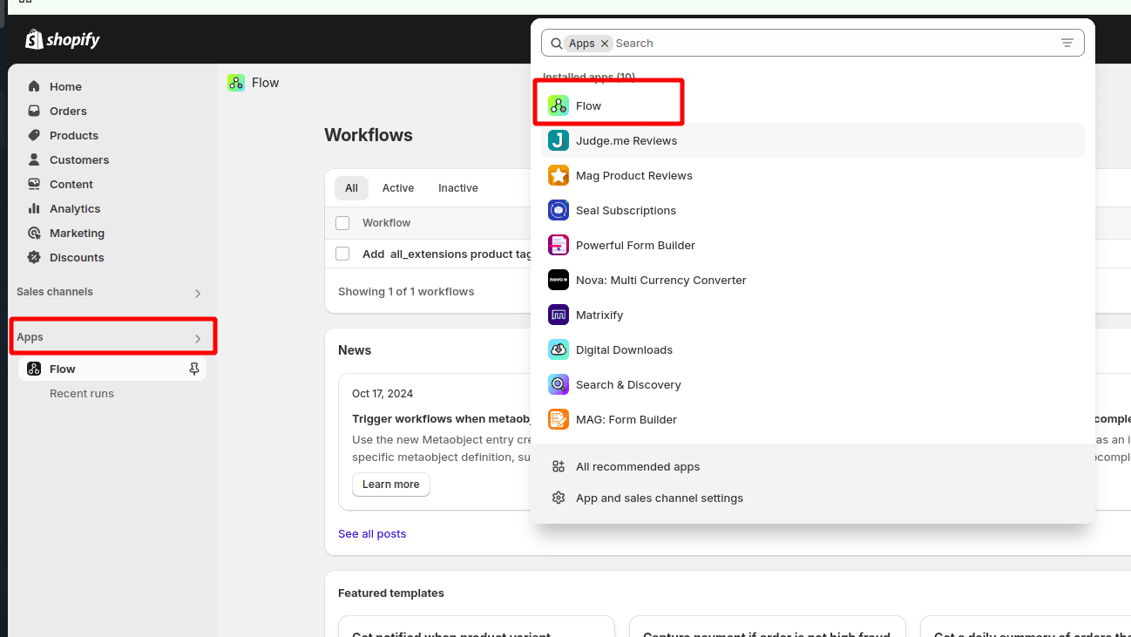1131x637 pixels.
Task: Click the Products tag icon
Action: (34, 135)
